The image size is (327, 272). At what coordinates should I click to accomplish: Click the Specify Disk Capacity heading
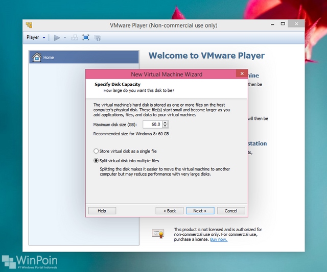coord(118,84)
